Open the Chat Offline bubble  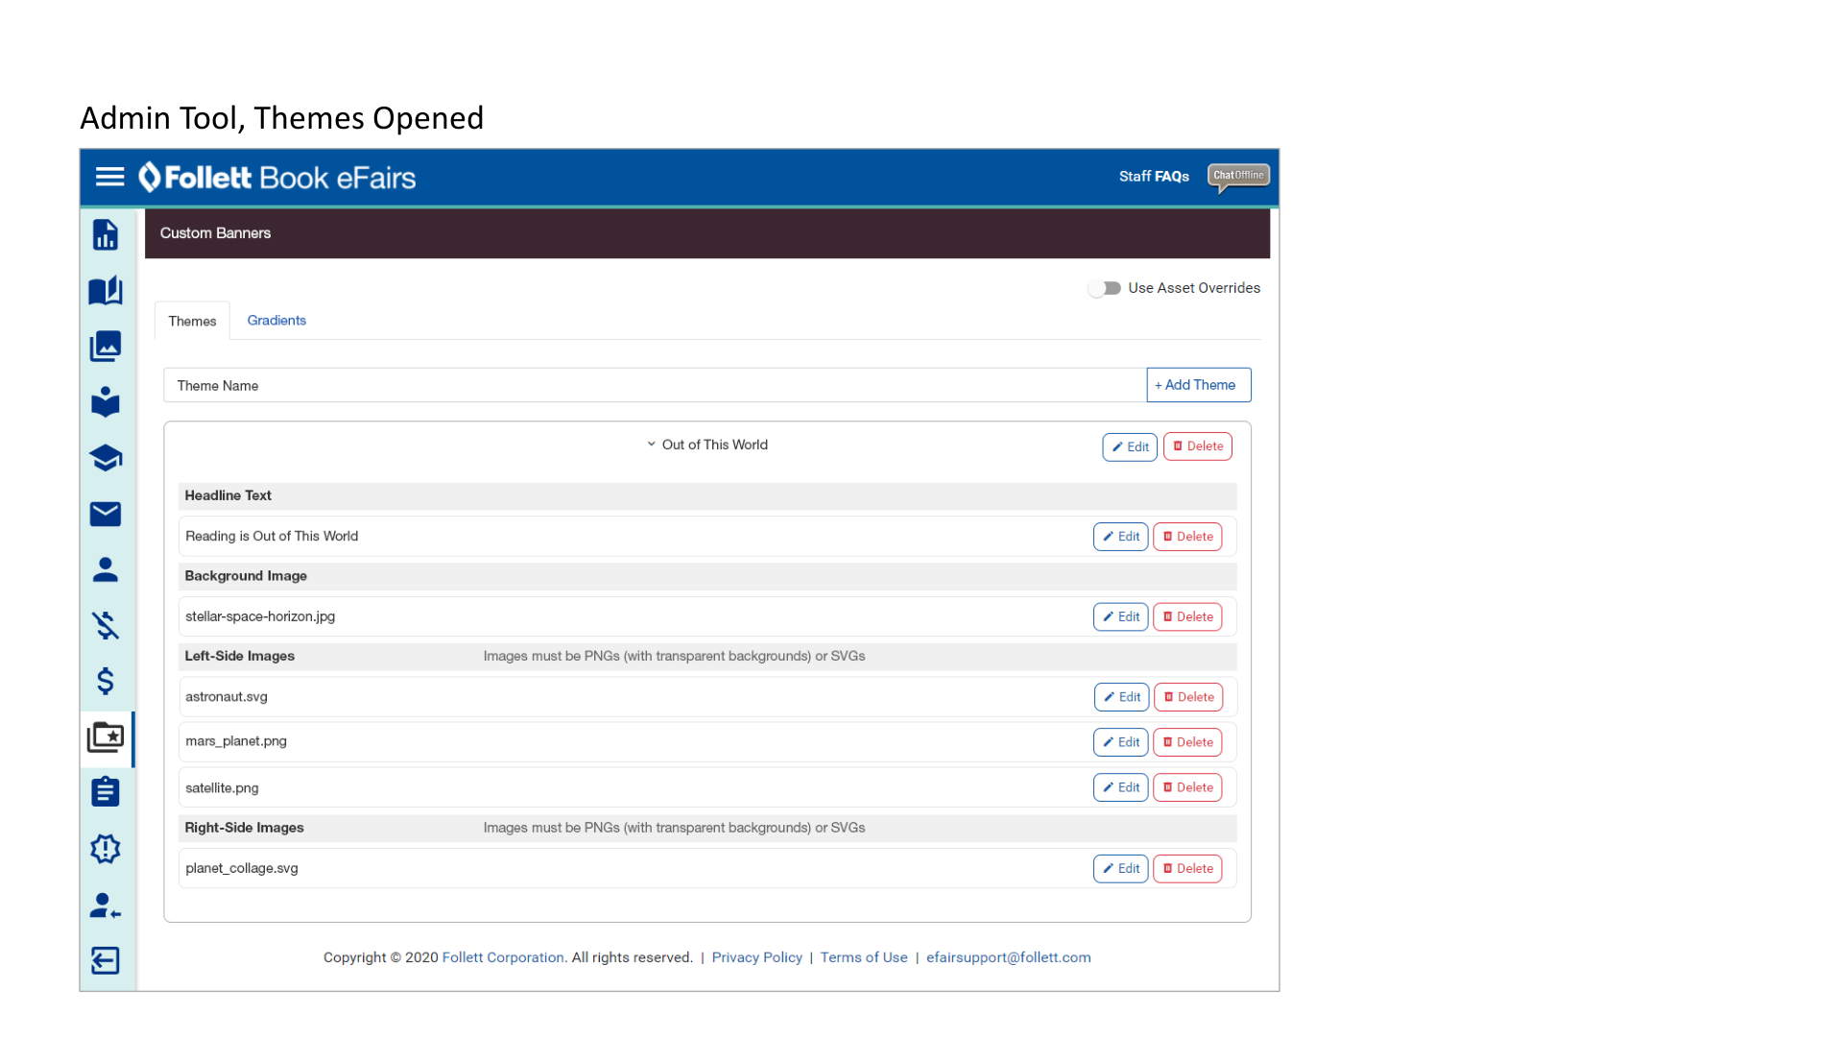coord(1238,177)
